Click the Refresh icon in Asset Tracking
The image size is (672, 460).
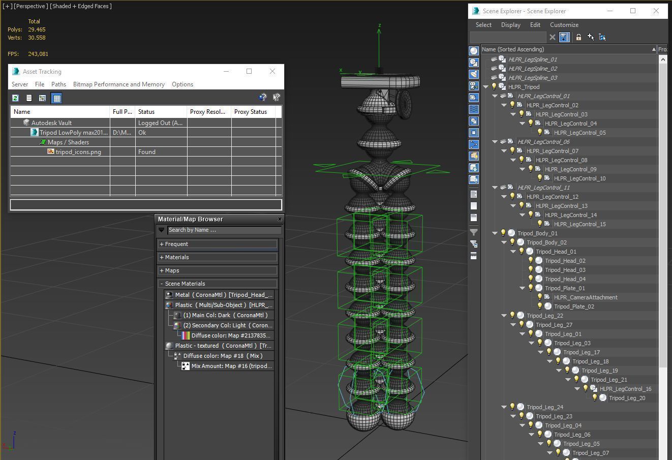pos(15,98)
